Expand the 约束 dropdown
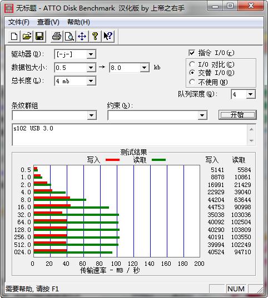268x298 pixels. tap(202, 115)
